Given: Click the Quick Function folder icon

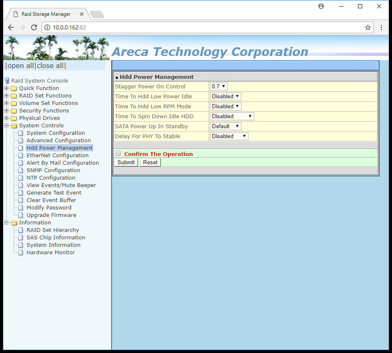Looking at the screenshot, I should (14, 88).
